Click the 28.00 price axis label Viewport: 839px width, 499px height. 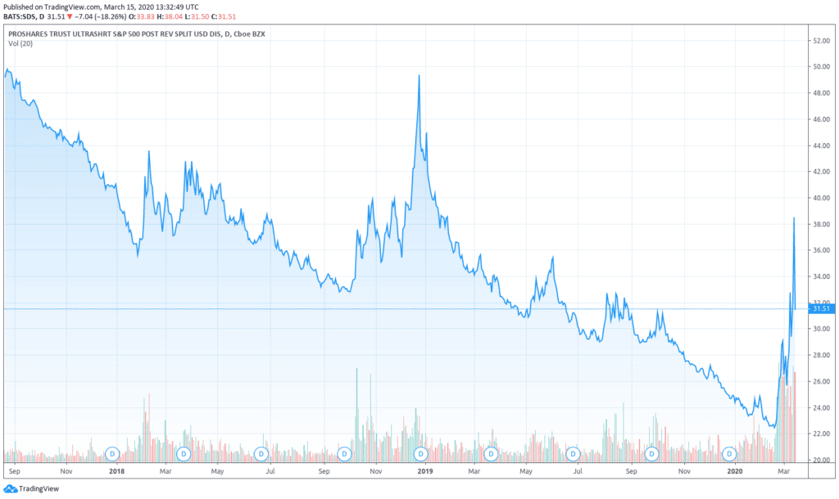(x=821, y=355)
